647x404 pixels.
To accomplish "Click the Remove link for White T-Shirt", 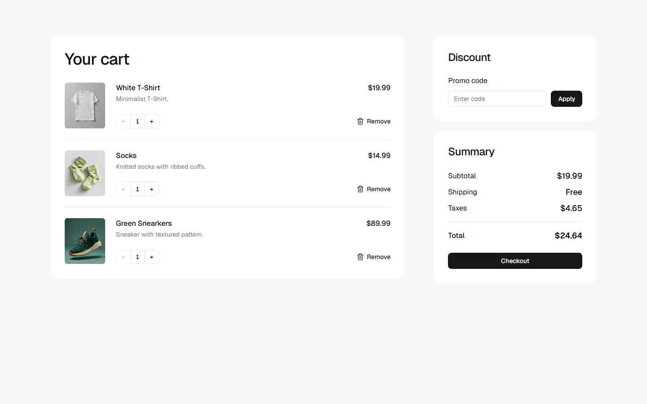I will point(379,121).
